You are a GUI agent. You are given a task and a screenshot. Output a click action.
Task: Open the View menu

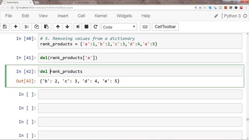click(x=43, y=16)
